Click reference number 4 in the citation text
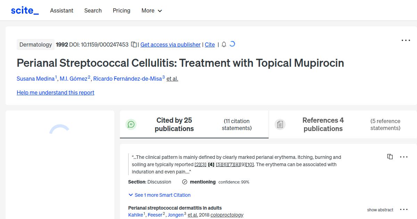Viewport: 417px width, 219px height. tap(211, 164)
